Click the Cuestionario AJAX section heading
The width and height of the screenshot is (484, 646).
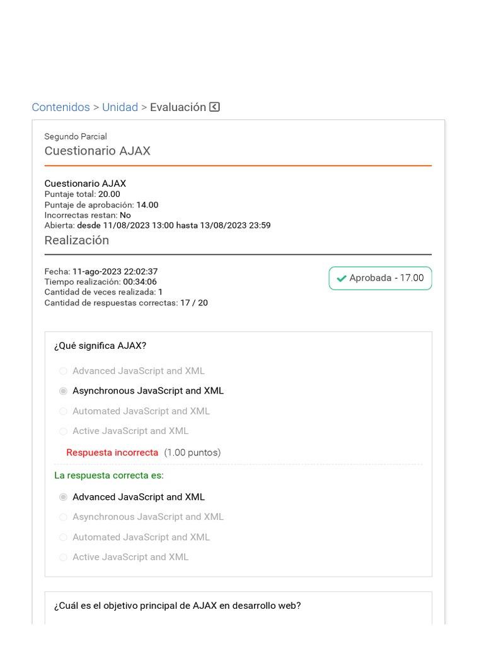click(97, 151)
